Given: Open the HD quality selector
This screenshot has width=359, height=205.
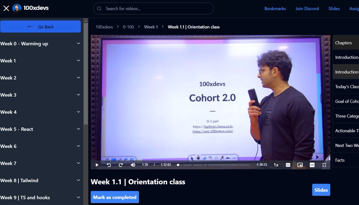Looking at the screenshot, I should (312, 165).
